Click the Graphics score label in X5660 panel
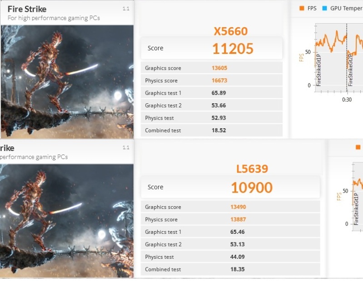 163,68
